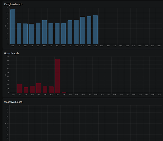Click the Wasserverbrauch chart title

coord(13,102)
